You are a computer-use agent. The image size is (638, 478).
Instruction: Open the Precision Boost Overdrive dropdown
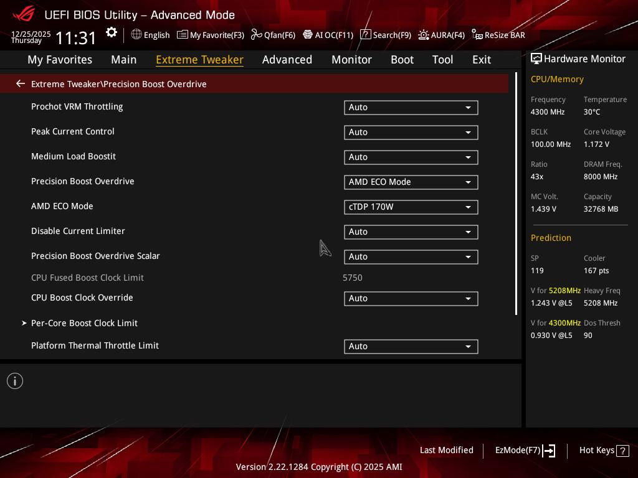click(411, 182)
